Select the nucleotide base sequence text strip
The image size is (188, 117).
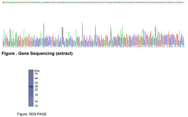point(93,3)
